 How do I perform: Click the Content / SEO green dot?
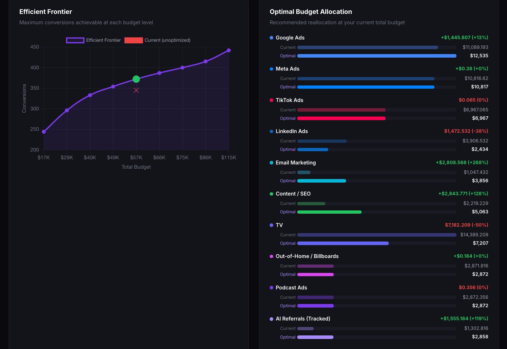(x=271, y=194)
